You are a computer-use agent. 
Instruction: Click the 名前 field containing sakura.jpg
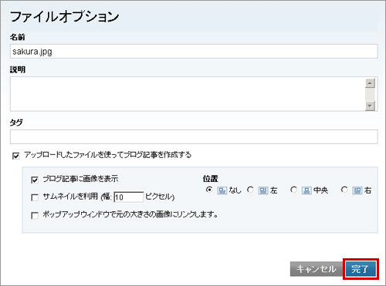click(194, 51)
